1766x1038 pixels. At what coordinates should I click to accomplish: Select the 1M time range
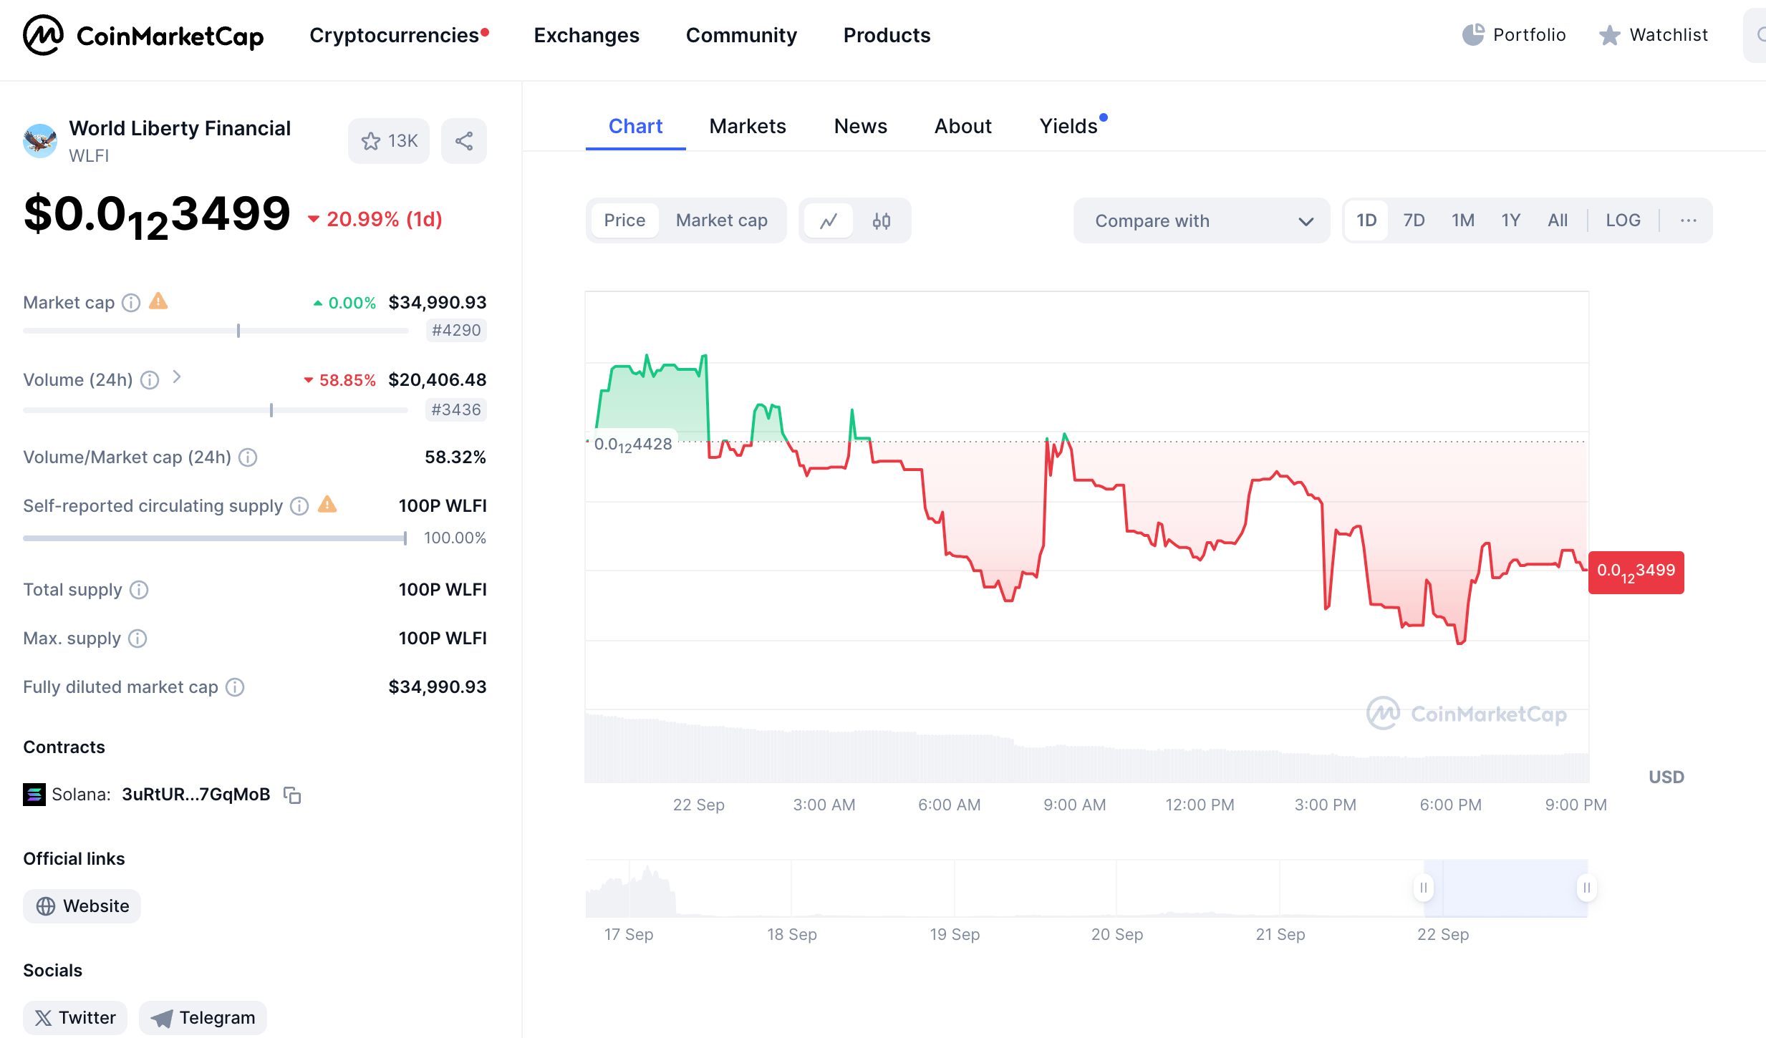point(1463,220)
